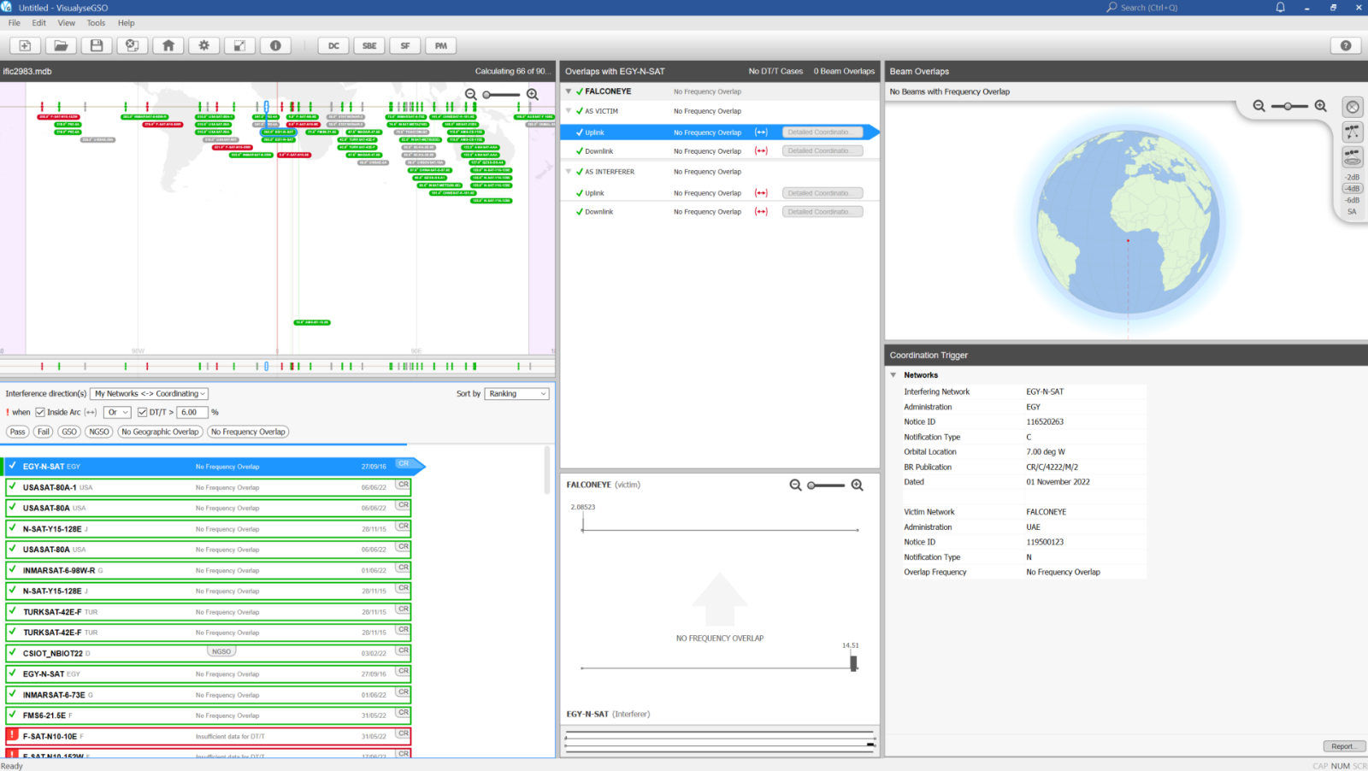Viewport: 1368px width, 771px height.
Task: Zoom in on the Beam Overlaps globe
Action: (x=1320, y=106)
